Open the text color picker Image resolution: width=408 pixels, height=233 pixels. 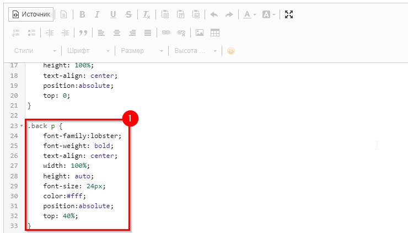click(x=250, y=14)
